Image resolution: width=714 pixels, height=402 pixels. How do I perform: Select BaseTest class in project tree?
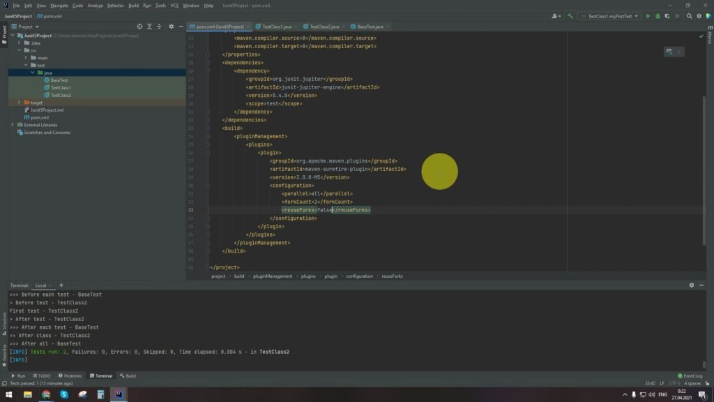[x=59, y=80]
